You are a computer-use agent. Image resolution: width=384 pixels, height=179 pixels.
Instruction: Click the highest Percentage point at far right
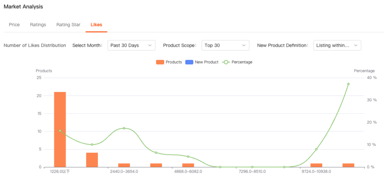[x=348, y=84]
